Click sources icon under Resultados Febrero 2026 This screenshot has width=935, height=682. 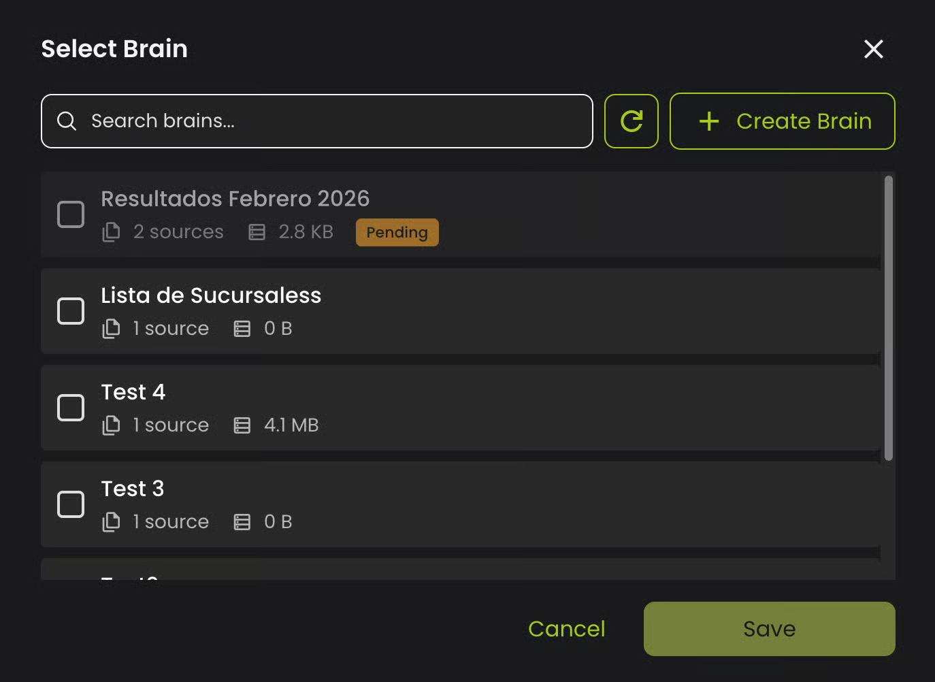point(111,232)
